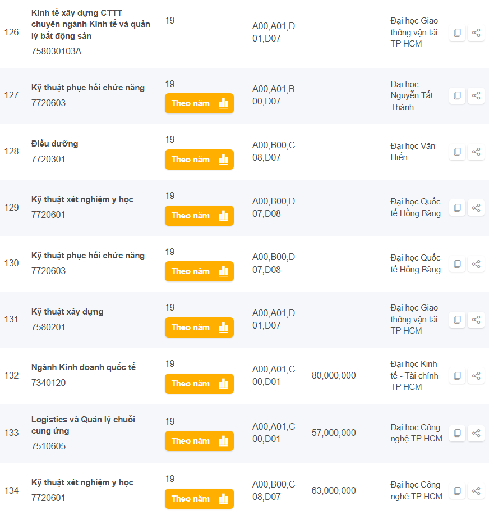This screenshot has height=519, width=489.
Task: Open Logistics và Quản lý chuỗi cung ứng
Action: [x=83, y=425]
